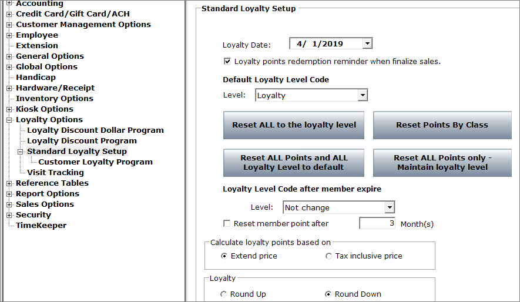The width and height of the screenshot is (520, 302).
Task: Expand the Hardware/Receipt tree node
Action: point(9,88)
